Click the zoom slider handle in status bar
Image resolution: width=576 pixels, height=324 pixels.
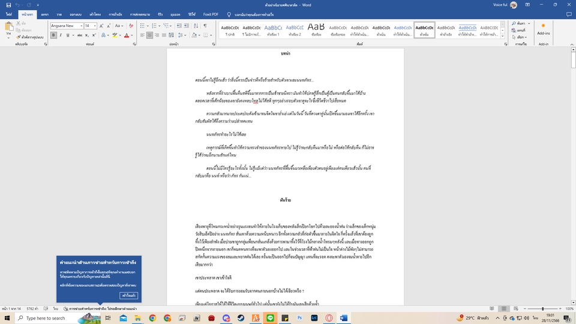pyautogui.click(x=542, y=308)
